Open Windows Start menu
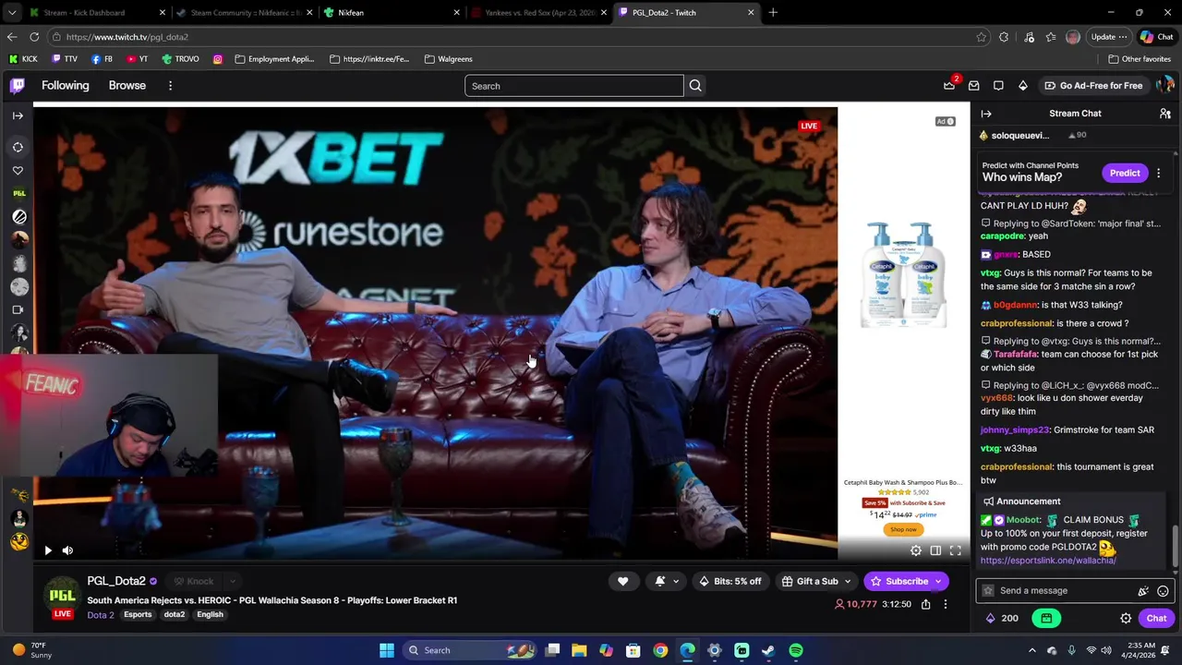Screen dimensions: 1182x665 pyautogui.click(x=387, y=650)
